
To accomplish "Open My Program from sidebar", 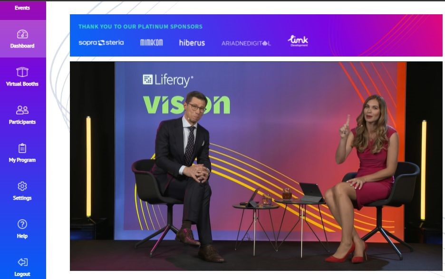I will (22, 160).
